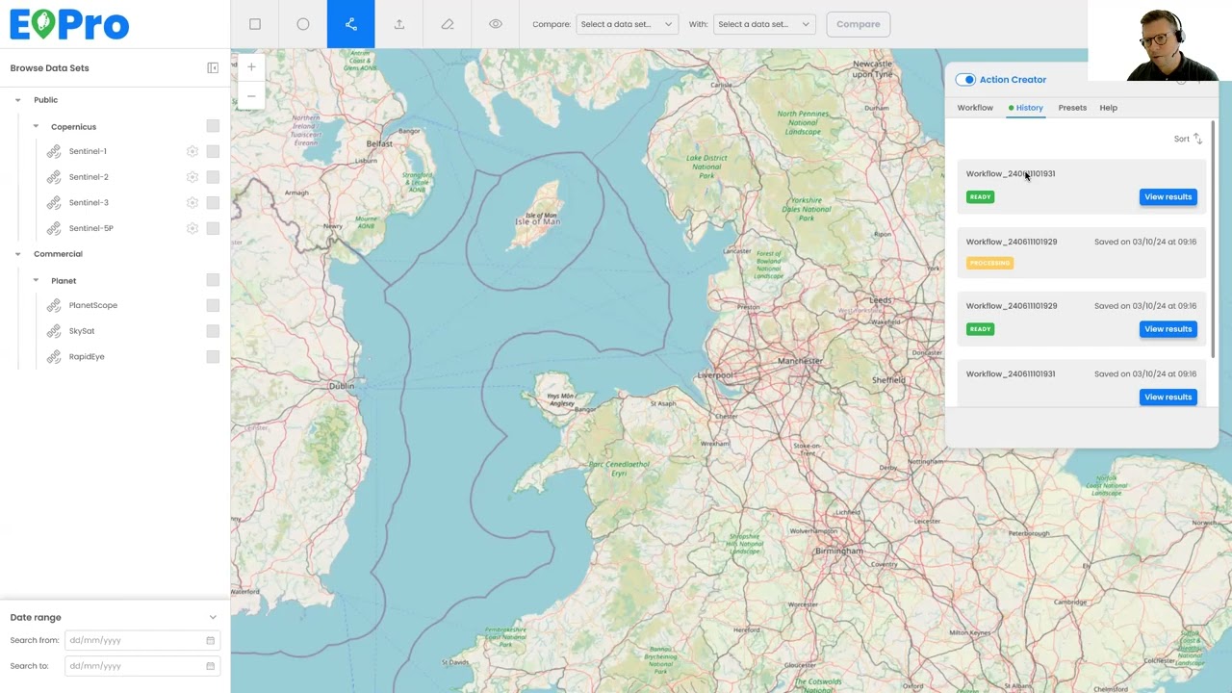Zoom out on the map
Screen dimensions: 1232x693
pyautogui.click(x=251, y=95)
